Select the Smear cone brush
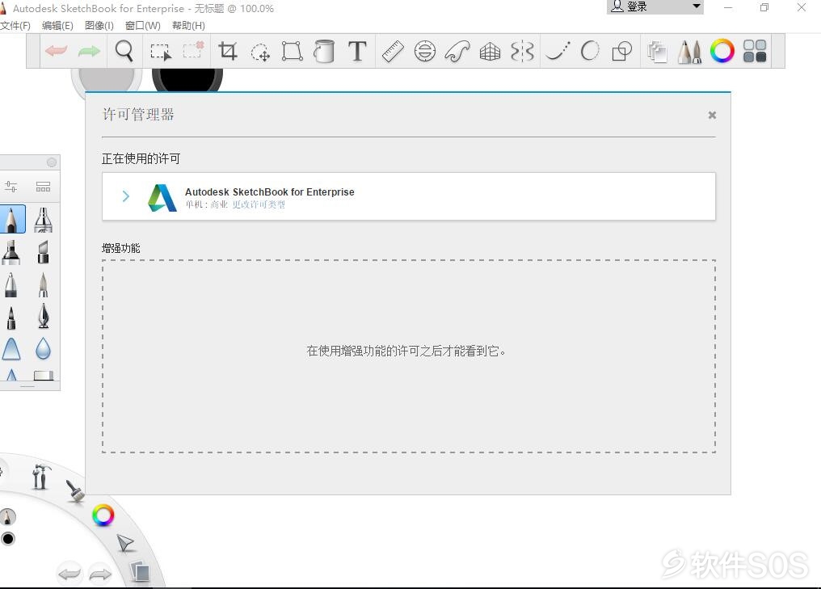The image size is (821, 589). click(x=11, y=349)
